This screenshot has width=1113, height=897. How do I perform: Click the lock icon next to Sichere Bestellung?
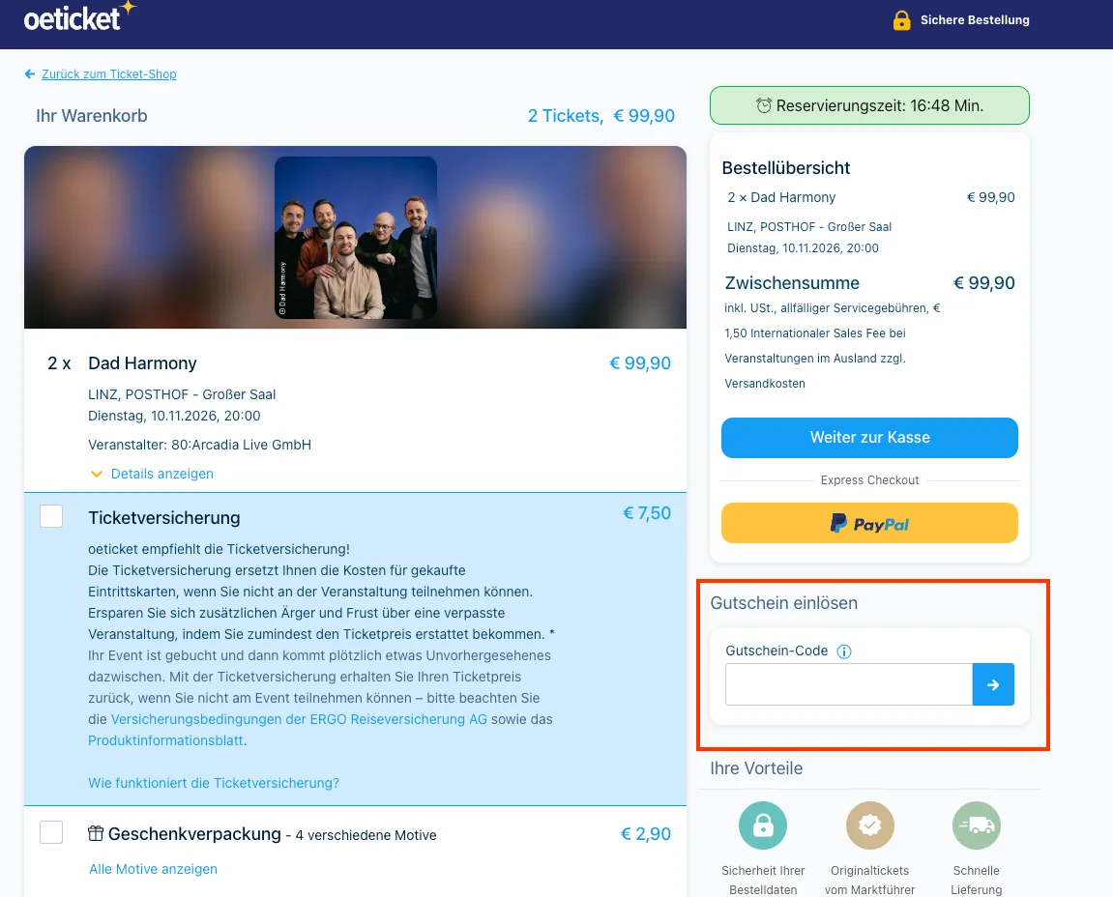click(901, 19)
